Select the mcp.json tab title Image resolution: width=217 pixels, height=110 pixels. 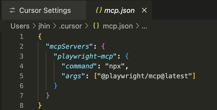coord(119,11)
